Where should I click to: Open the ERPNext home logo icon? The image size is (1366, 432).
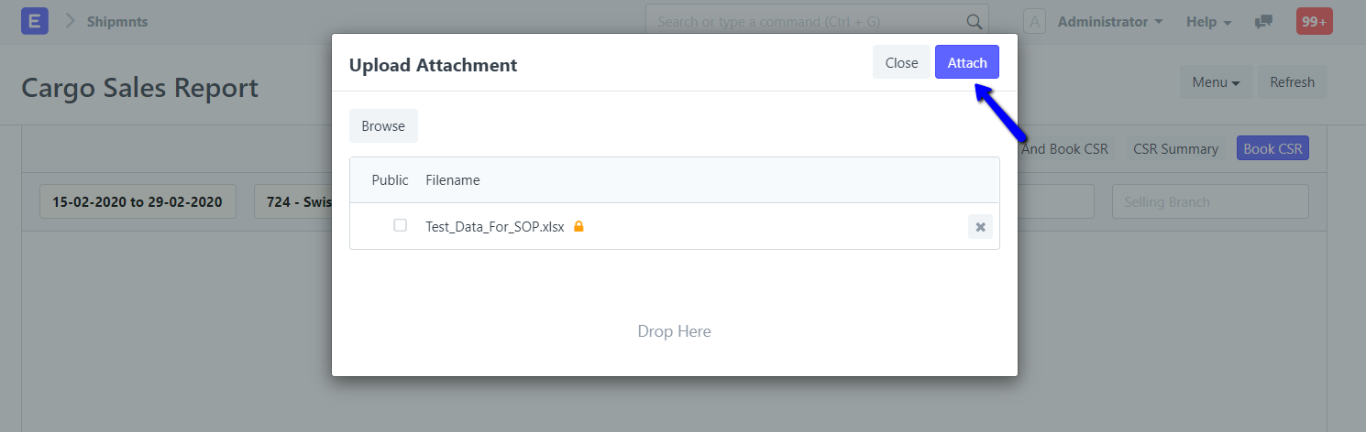(x=35, y=21)
